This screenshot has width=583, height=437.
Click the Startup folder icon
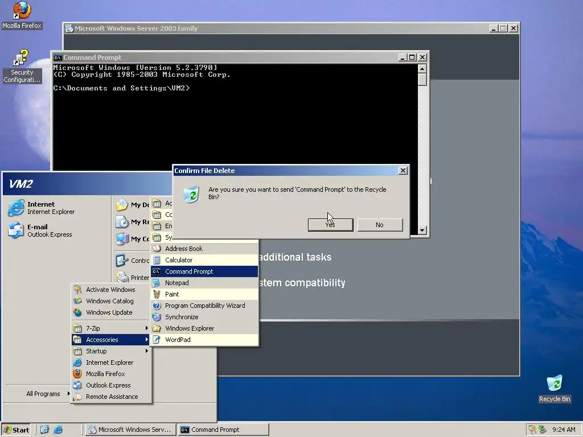(77, 351)
